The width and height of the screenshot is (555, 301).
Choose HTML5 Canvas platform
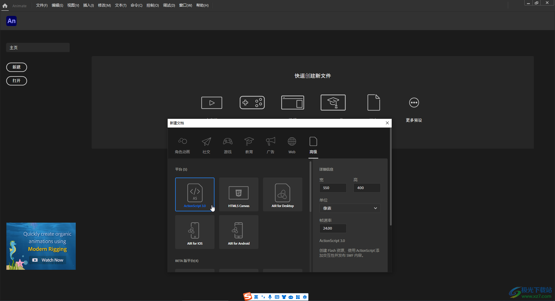click(x=239, y=194)
